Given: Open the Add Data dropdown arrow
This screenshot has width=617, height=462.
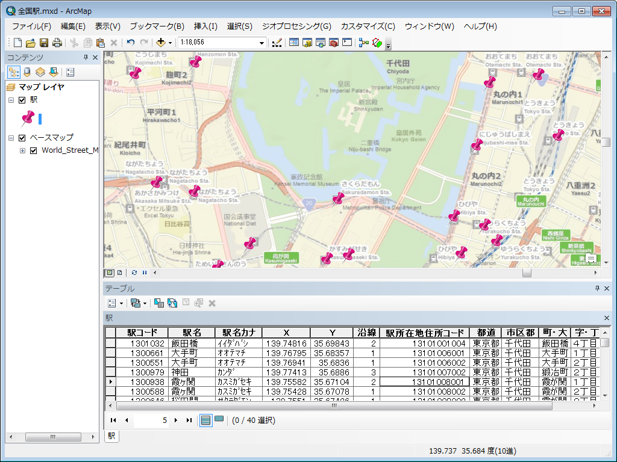Looking at the screenshot, I should click(x=170, y=43).
